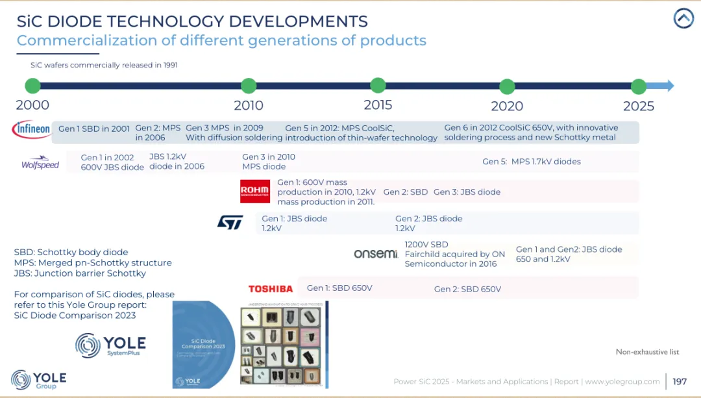The width and height of the screenshot is (701, 398).
Task: Click 'Gen 5 in 2012: MPS CoolSiC' text
Action: pyautogui.click(x=339, y=129)
